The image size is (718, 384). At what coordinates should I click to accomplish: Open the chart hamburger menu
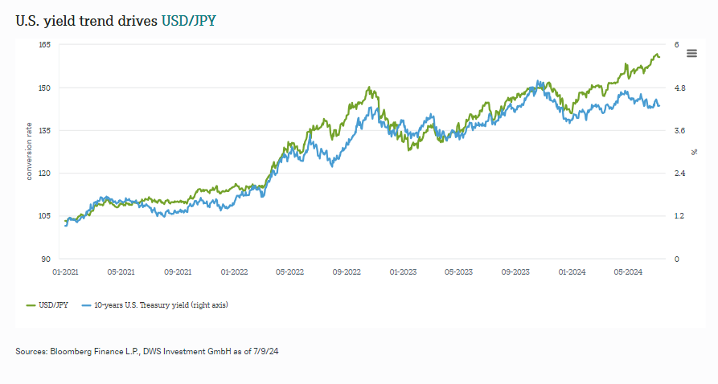pos(691,52)
